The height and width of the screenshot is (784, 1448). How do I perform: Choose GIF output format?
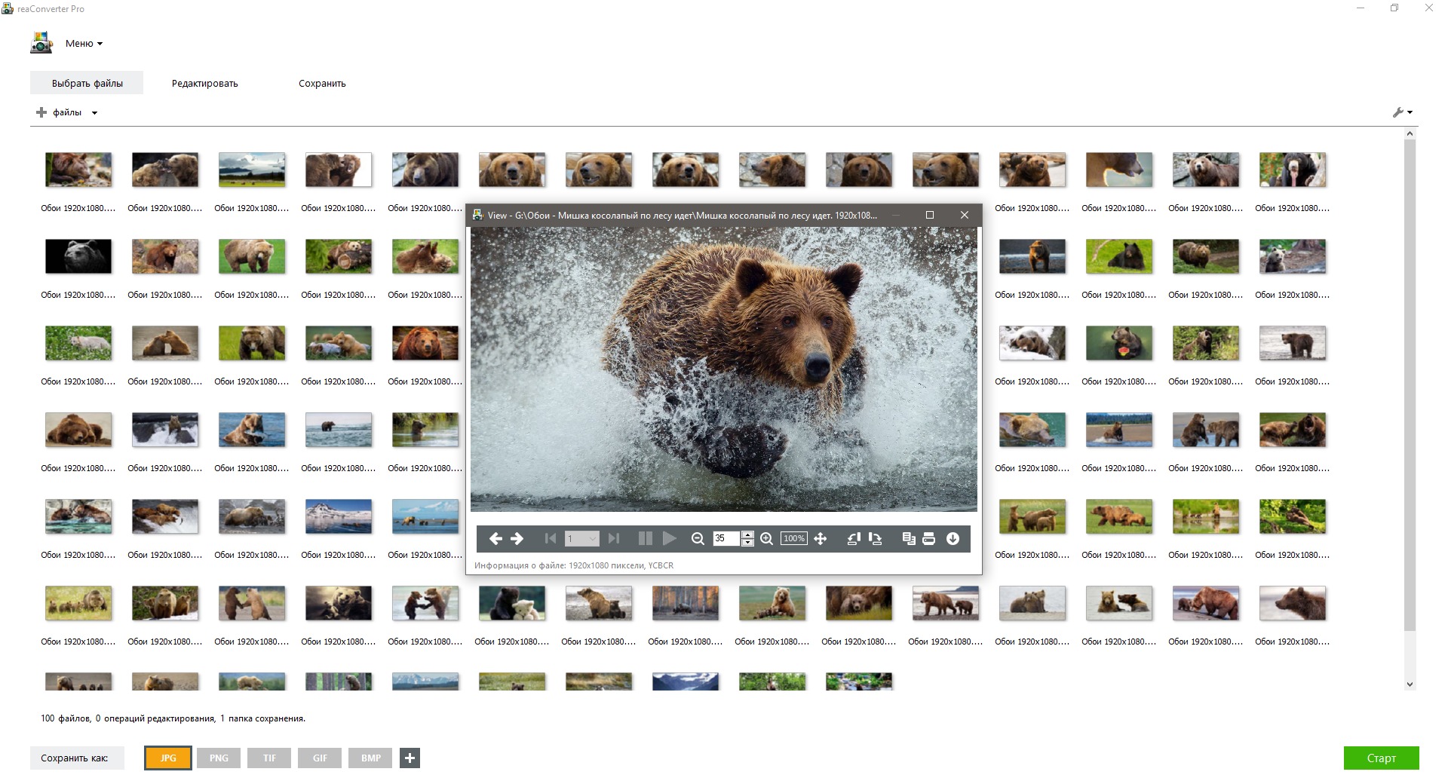pos(320,758)
